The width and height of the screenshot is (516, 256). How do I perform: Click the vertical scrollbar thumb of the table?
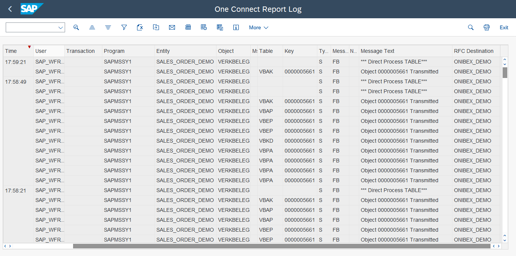pos(505,72)
